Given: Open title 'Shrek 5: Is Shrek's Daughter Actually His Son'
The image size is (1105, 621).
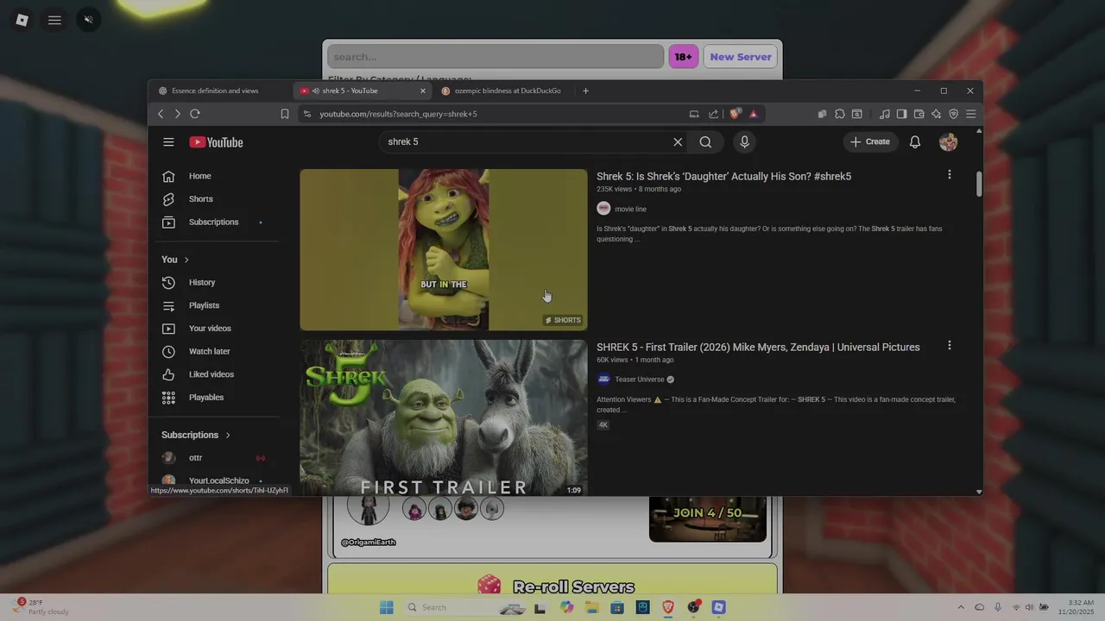Looking at the screenshot, I should 723,177.
